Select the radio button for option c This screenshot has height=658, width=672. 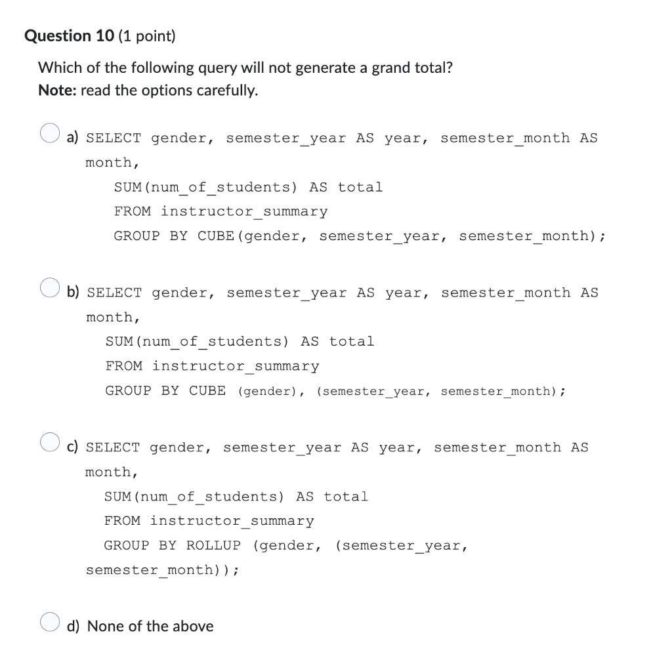pyautogui.click(x=50, y=442)
